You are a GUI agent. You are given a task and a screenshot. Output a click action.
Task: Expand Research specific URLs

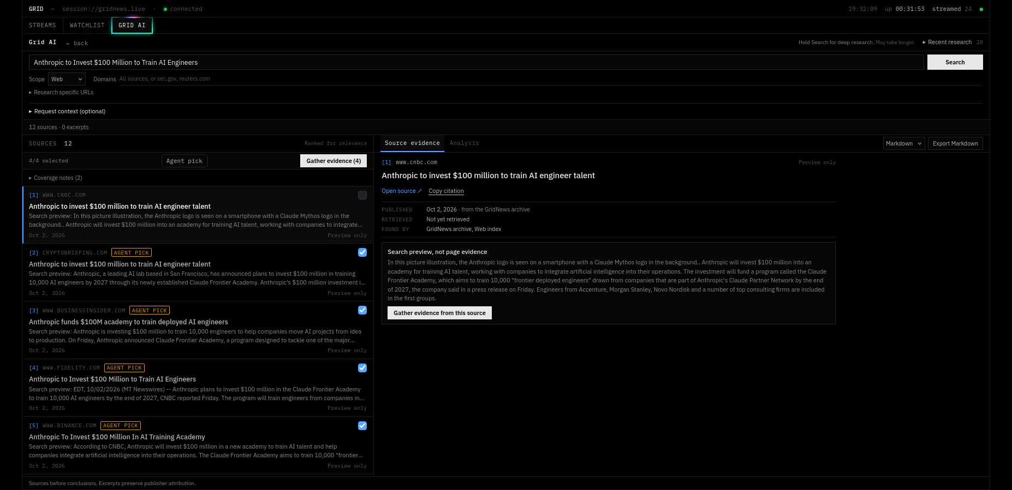pyautogui.click(x=61, y=93)
